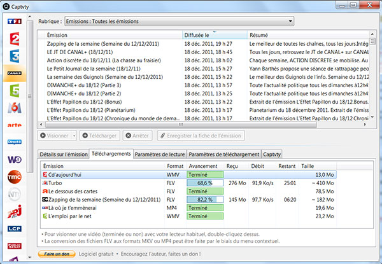This screenshot has height=264, width=382.
Task: Select the TMC channel icon
Action: pos(15,177)
